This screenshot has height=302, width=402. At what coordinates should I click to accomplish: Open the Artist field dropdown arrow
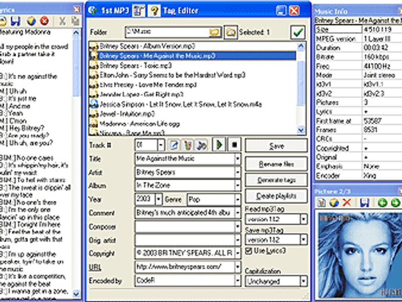[x=238, y=172]
